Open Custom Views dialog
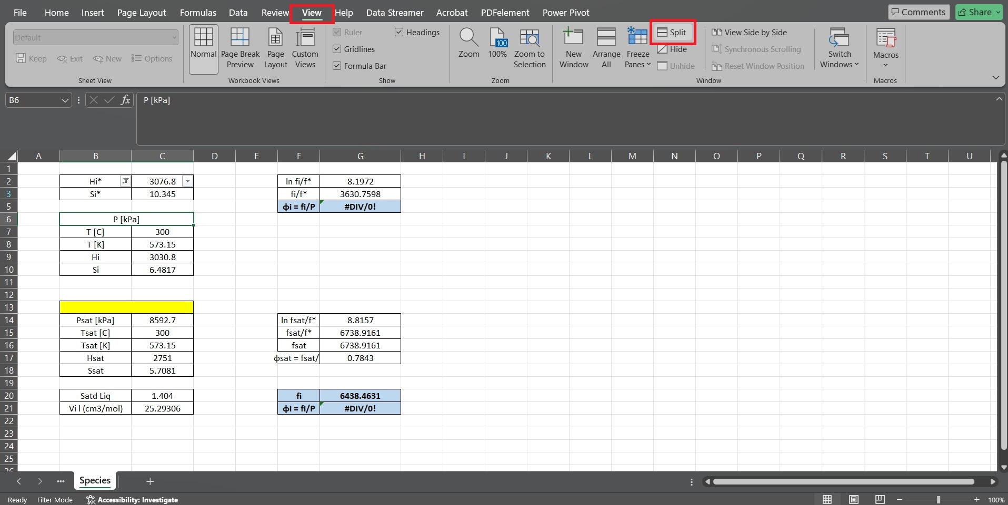 click(x=305, y=48)
